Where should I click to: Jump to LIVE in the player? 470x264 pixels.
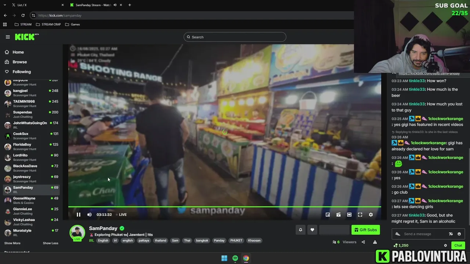tap(121, 214)
